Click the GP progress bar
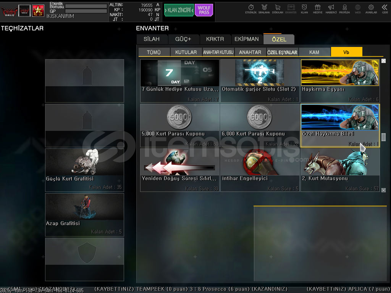 [x=86, y=11]
